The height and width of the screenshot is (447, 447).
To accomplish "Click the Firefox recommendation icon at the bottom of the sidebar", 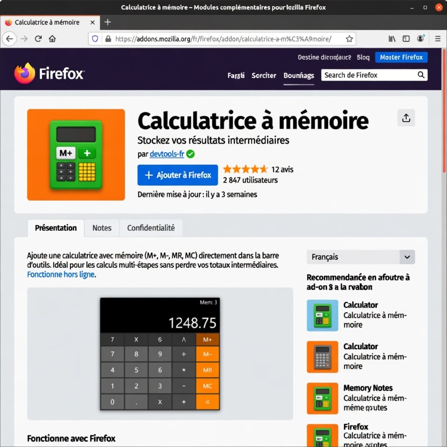I will [x=322, y=435].
